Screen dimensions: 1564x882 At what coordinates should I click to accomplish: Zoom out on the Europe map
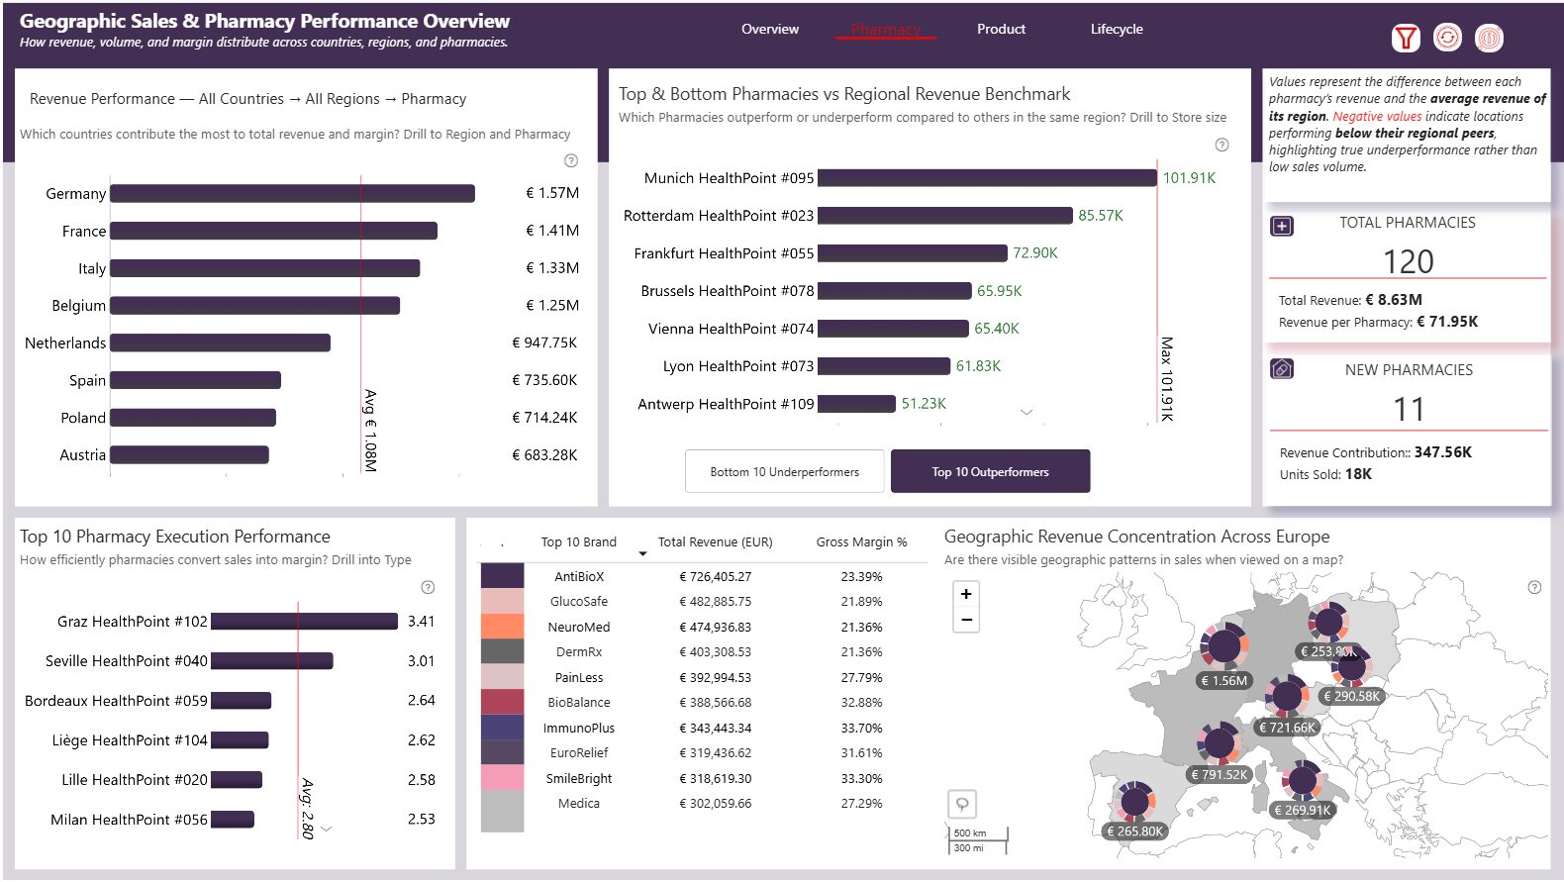point(965,620)
